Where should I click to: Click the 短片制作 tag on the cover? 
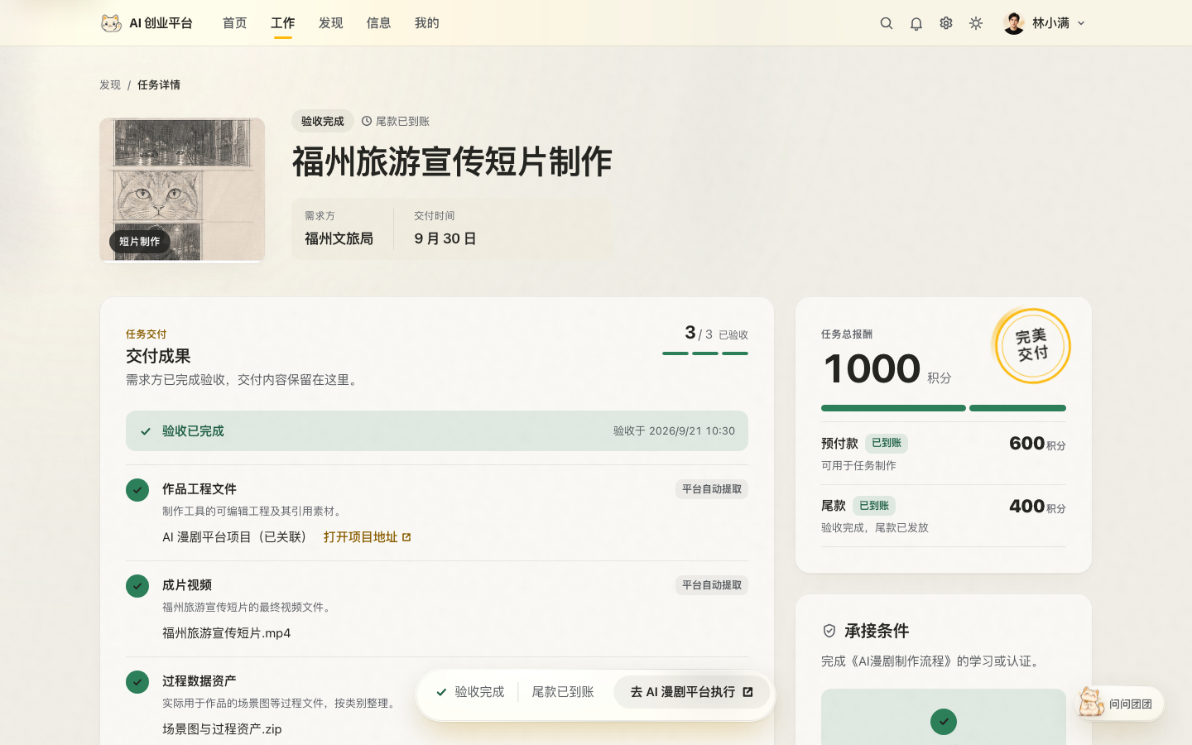(139, 242)
